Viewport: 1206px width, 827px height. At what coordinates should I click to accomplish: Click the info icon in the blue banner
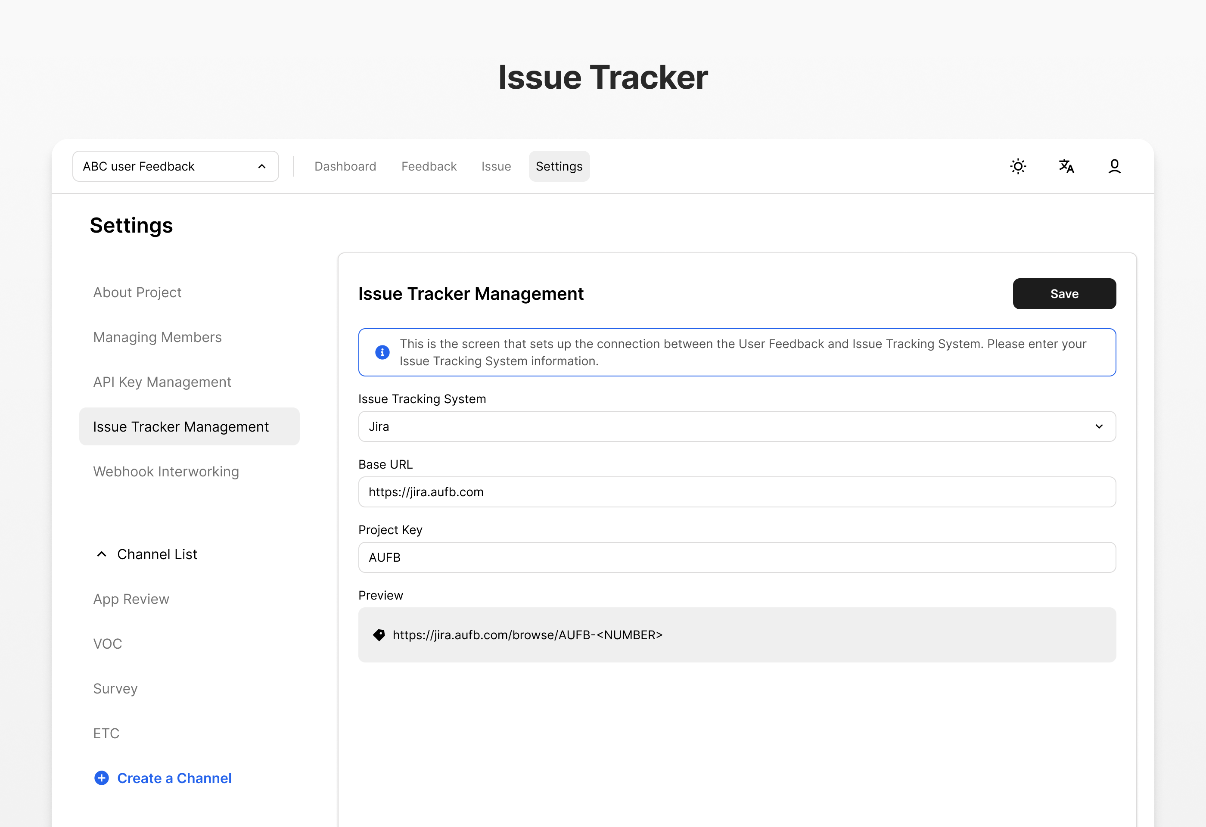(382, 352)
